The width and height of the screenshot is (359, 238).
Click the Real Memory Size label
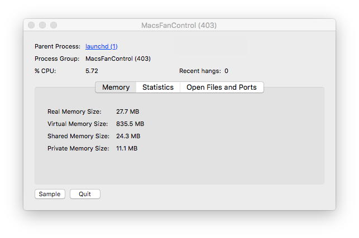click(x=74, y=111)
